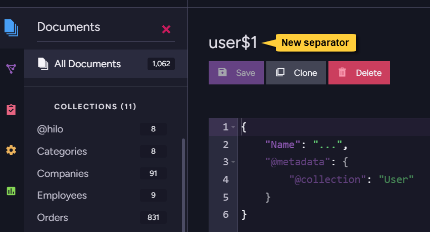The height and width of the screenshot is (232, 430).
Task: Open the Companies collection
Action: pyautogui.click(x=63, y=173)
